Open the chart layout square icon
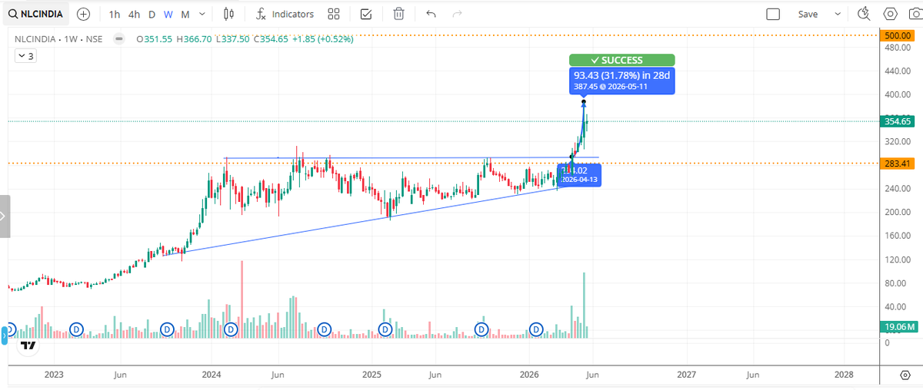The width and height of the screenshot is (923, 390). pos(773,14)
